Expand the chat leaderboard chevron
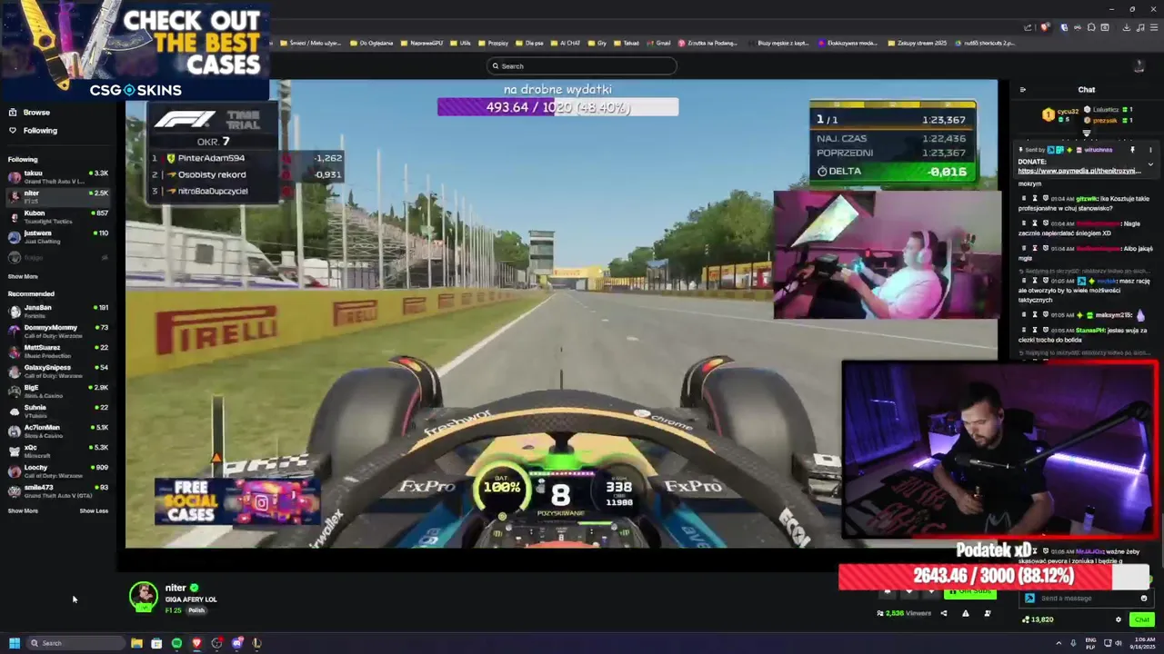This screenshot has width=1164, height=654. coord(1086,133)
